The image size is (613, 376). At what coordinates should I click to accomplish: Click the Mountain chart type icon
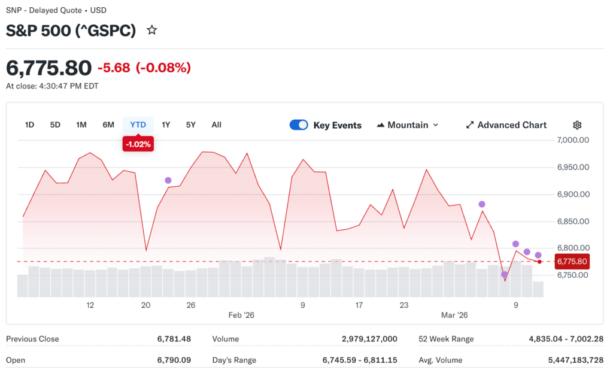[381, 125]
